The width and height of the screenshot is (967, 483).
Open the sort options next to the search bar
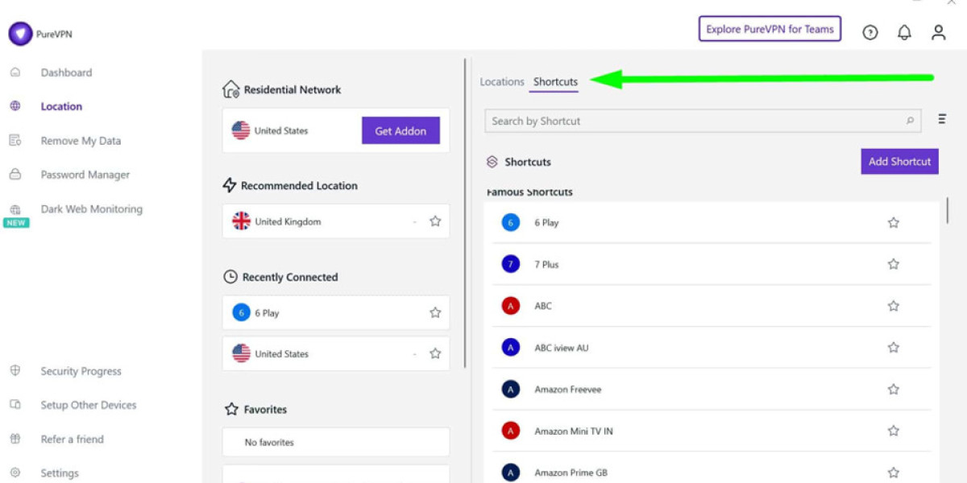click(941, 118)
